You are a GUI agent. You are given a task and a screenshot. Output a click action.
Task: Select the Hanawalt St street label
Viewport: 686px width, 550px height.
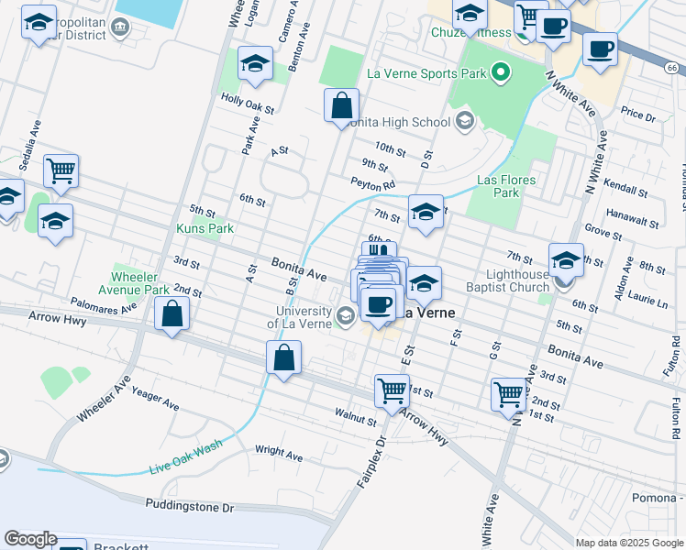[x=632, y=218]
